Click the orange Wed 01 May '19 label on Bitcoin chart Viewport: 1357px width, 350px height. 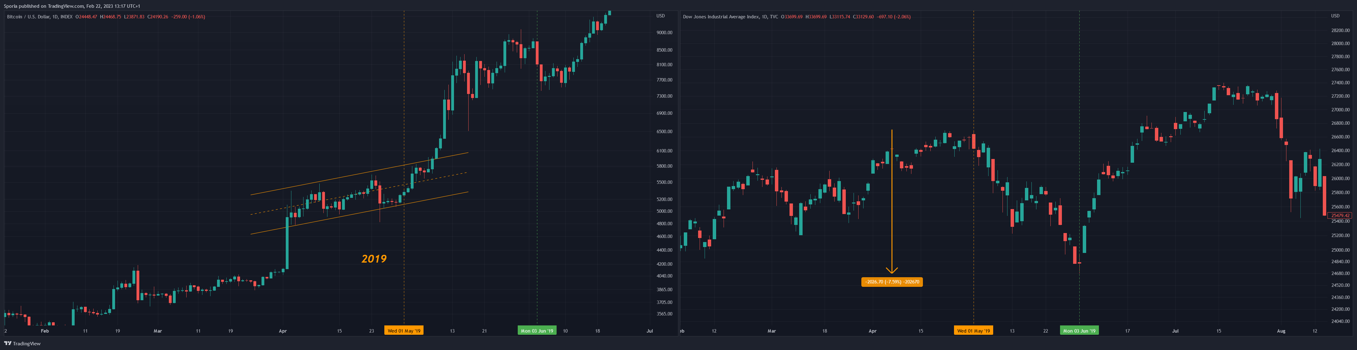[x=404, y=331]
